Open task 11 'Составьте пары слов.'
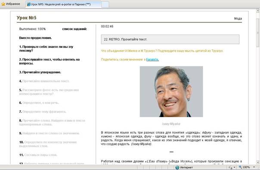The width and height of the screenshot is (260, 170). (x=38, y=155)
